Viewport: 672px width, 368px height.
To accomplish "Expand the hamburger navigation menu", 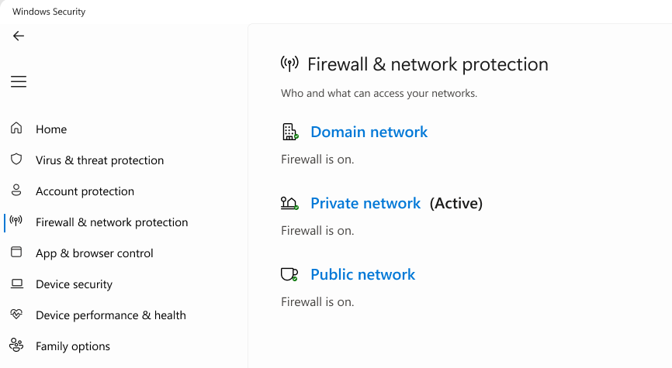I will pos(19,81).
